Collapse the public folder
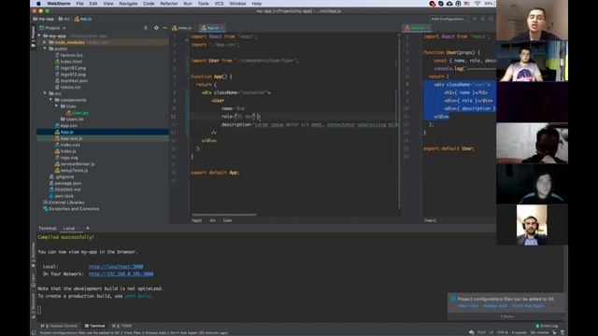The height and width of the screenshot is (336, 598). [45, 49]
